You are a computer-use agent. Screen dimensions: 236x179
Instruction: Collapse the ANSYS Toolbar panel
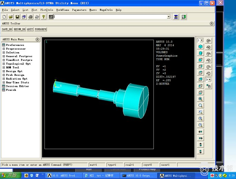(x=212, y=24)
